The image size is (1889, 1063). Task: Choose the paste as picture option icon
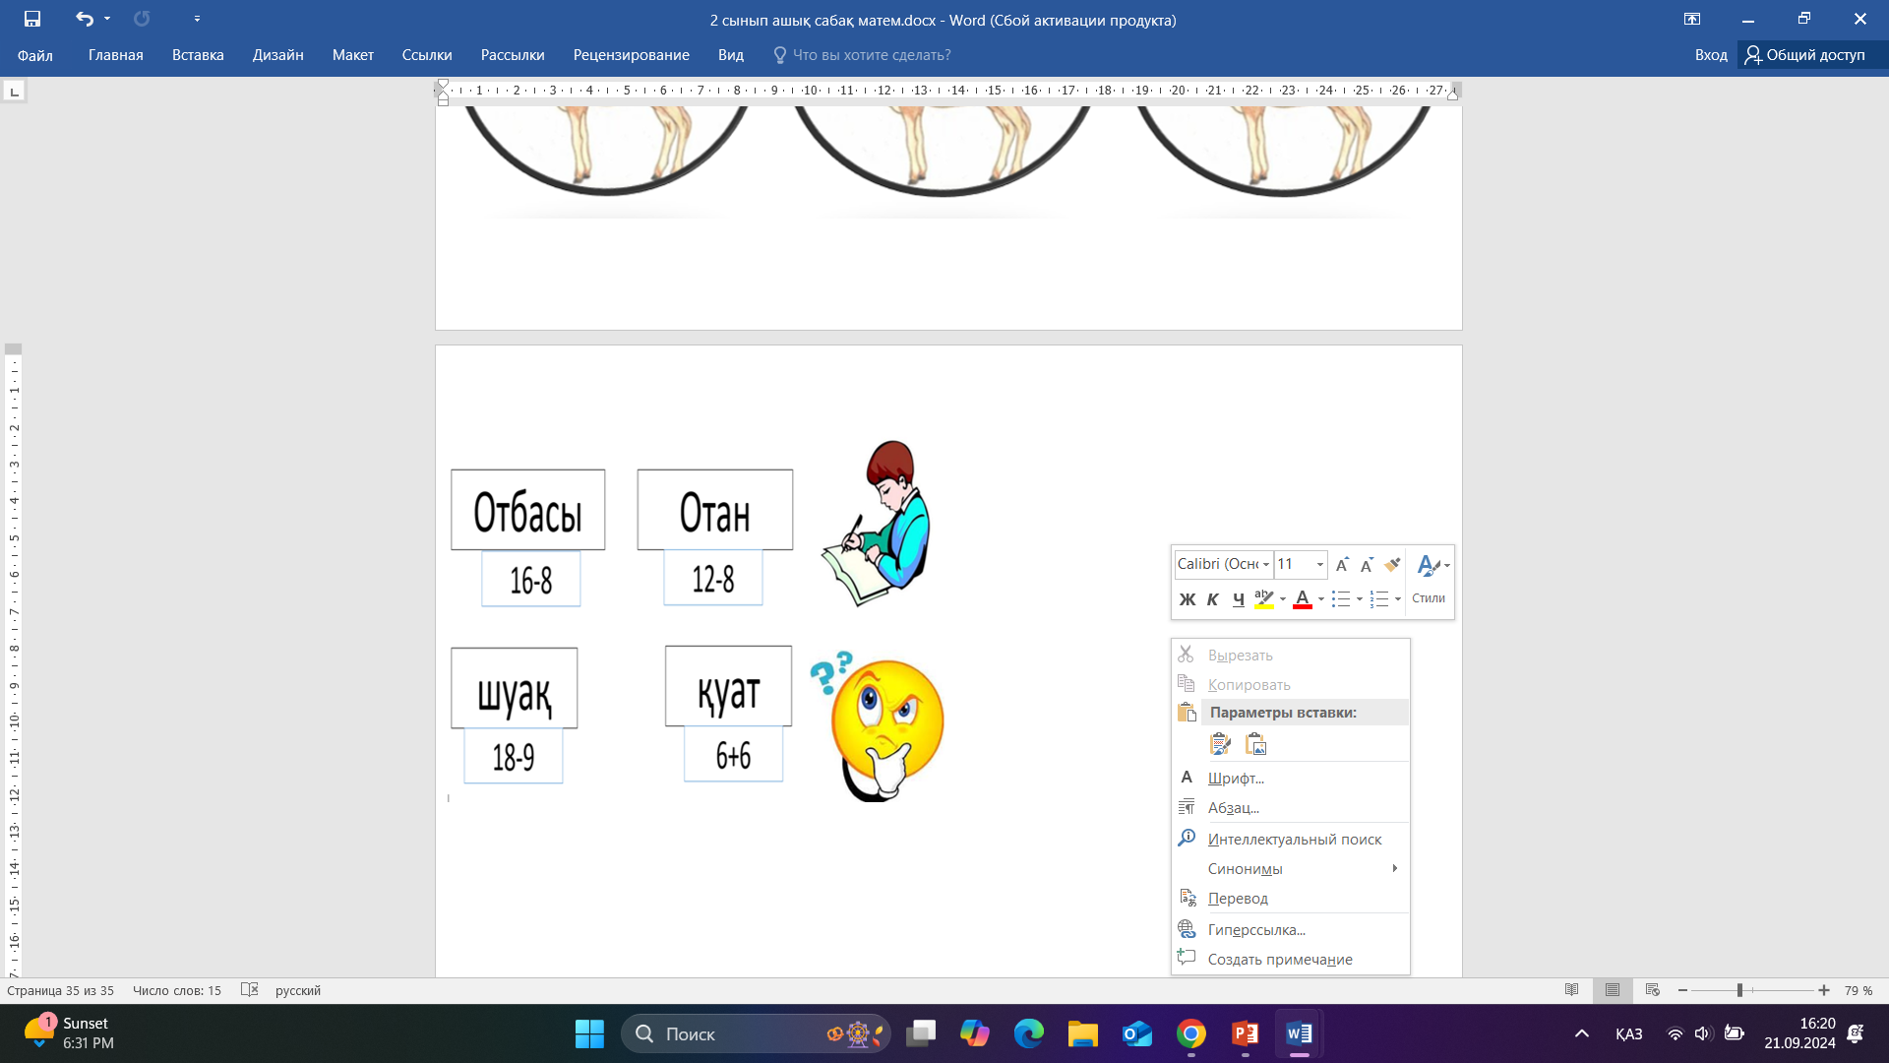tap(1255, 745)
